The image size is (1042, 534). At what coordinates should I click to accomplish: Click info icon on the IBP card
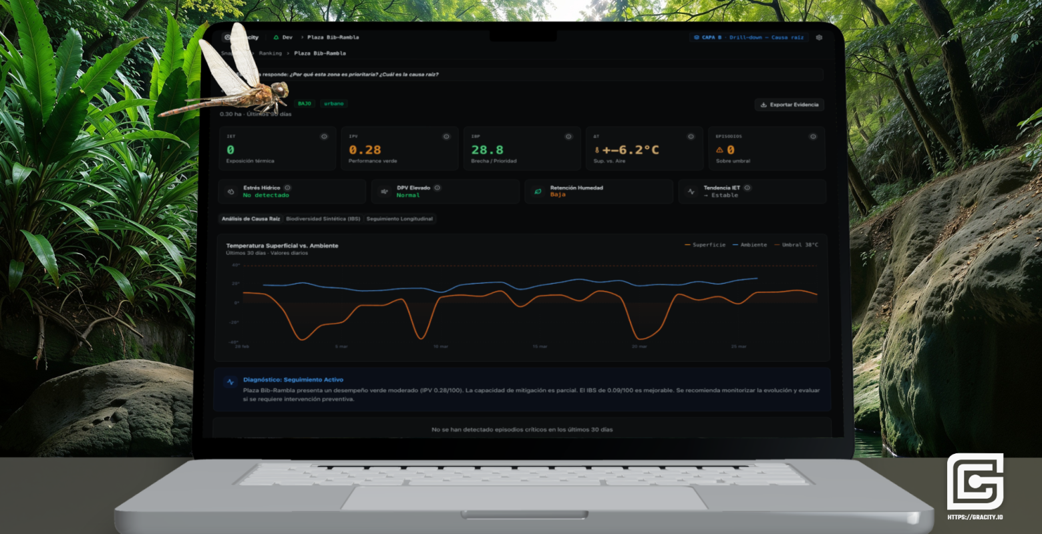tap(568, 136)
